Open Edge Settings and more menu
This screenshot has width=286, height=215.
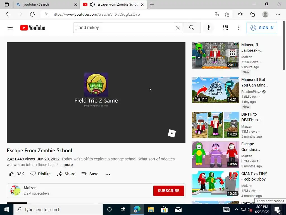[x=278, y=14]
